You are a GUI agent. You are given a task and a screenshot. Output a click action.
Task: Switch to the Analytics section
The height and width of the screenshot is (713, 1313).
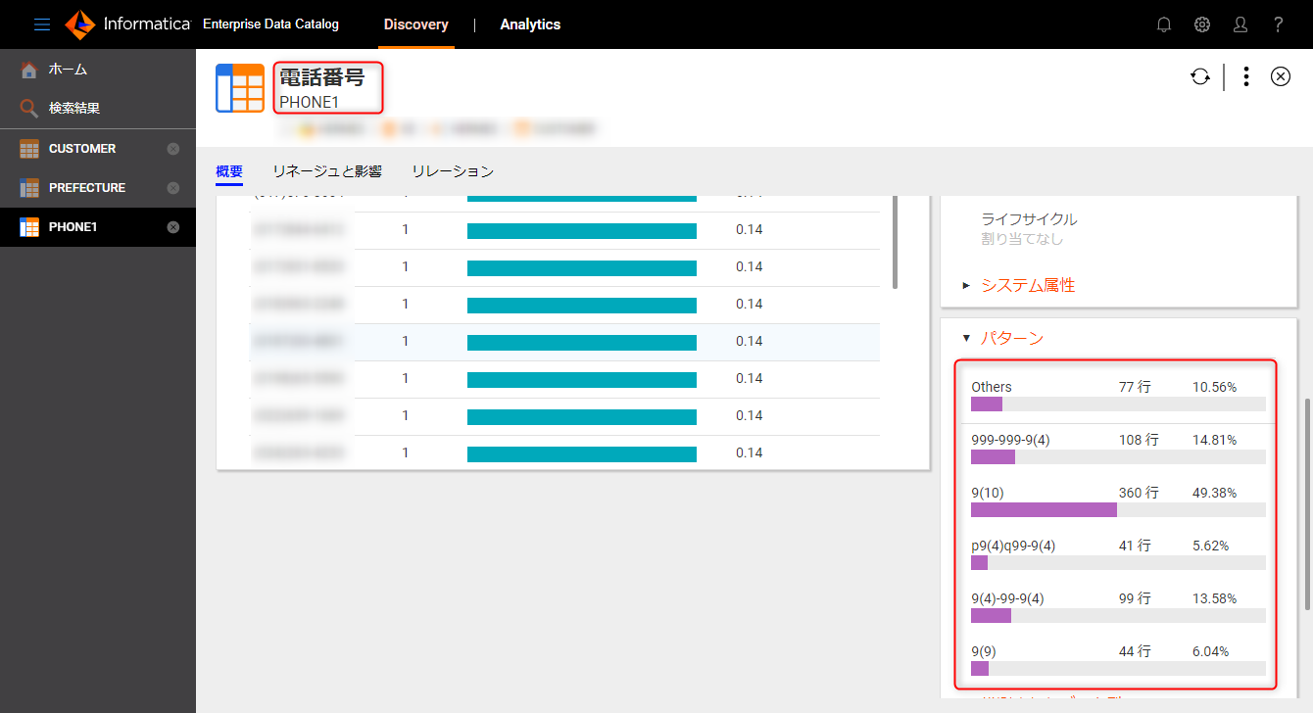[x=530, y=24]
